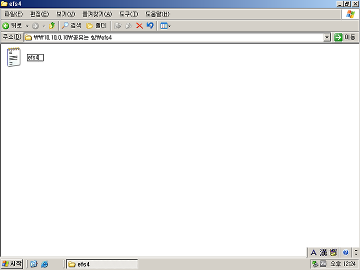Click the language bar A input mode
Image resolution: width=360 pixels, height=270 pixels.
313,252
